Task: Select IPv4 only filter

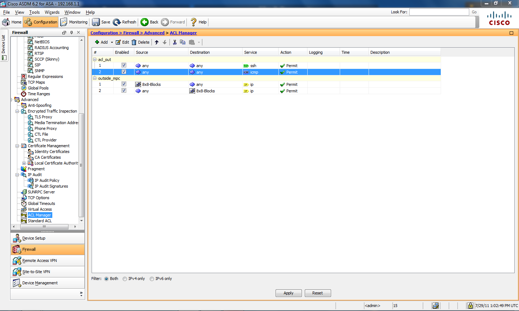Action: pos(125,279)
